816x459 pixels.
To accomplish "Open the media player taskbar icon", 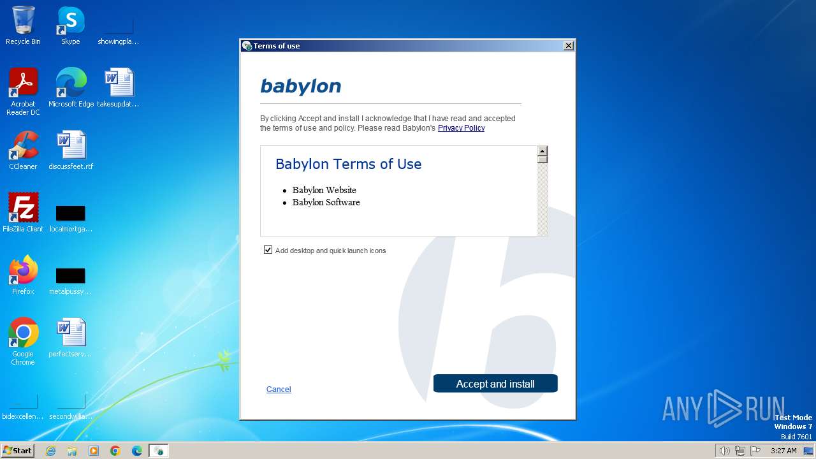I will pyautogui.click(x=94, y=451).
